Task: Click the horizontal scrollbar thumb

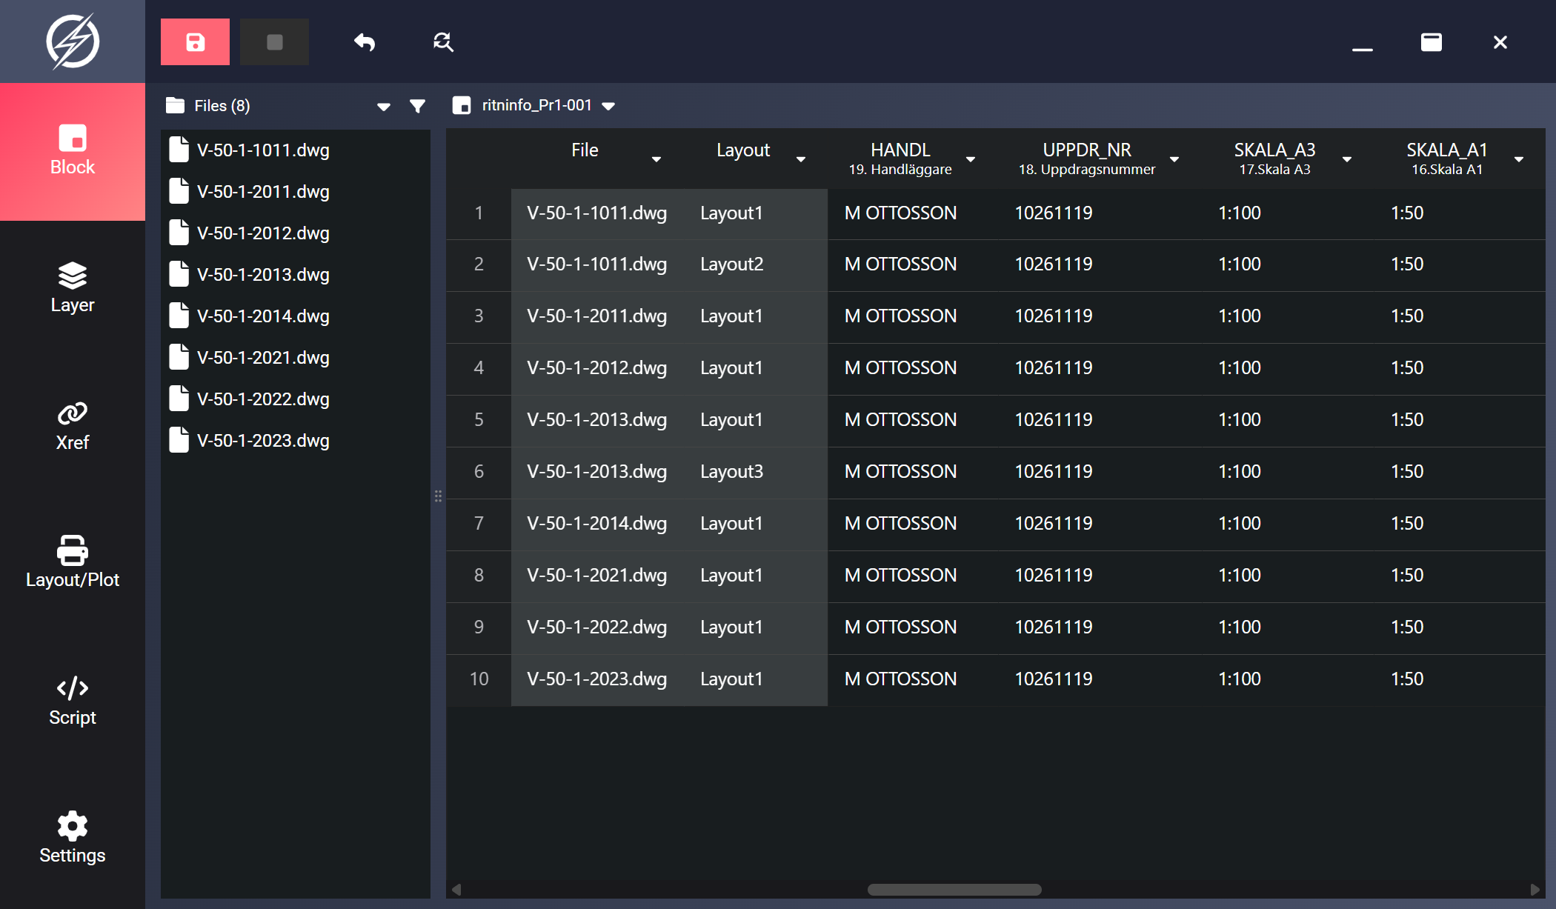Action: [x=954, y=890]
